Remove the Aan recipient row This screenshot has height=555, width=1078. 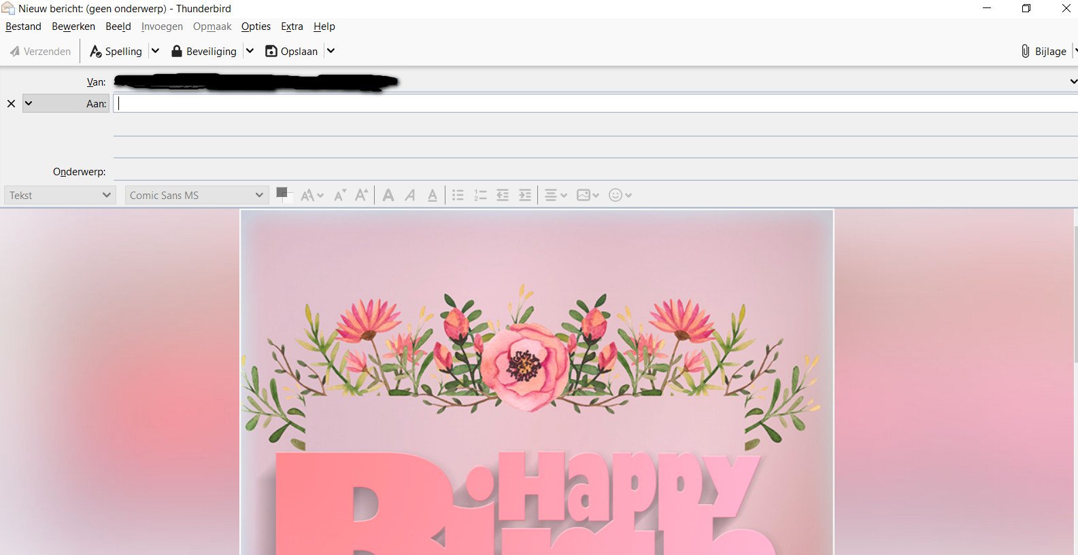(x=11, y=104)
